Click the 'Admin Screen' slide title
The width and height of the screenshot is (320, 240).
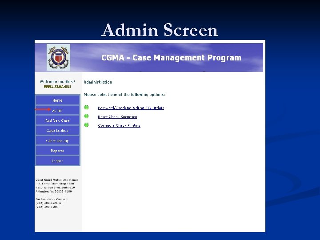point(160,30)
